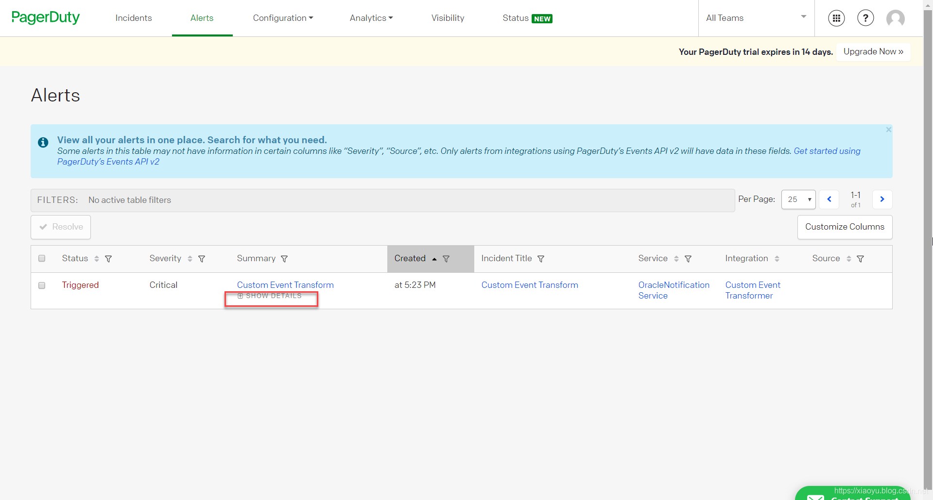Sort by Integration column arrows
This screenshot has width=933, height=500.
pos(777,259)
